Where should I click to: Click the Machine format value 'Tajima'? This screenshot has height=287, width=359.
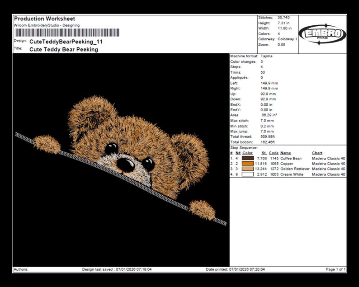pos(266,56)
